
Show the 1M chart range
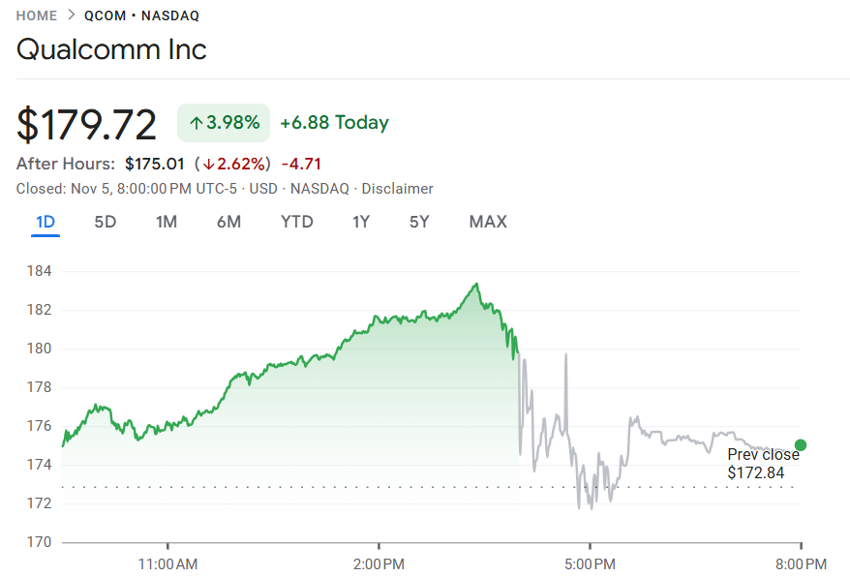point(167,222)
